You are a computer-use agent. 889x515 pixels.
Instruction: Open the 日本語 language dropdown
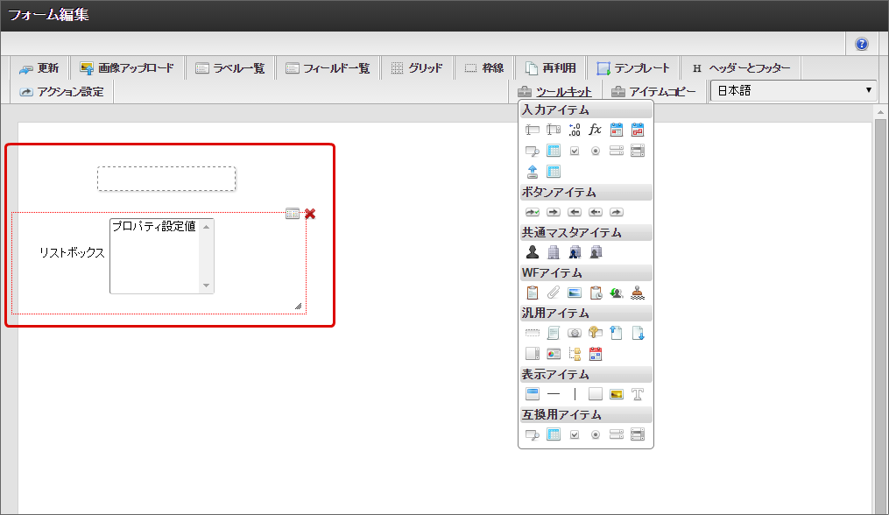pyautogui.click(x=794, y=91)
